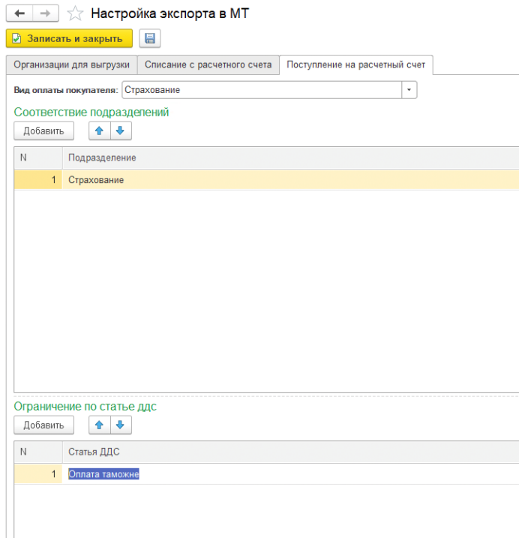This screenshot has height=538, width=519.
Task: Click the back navigation arrow
Action: 20,13
